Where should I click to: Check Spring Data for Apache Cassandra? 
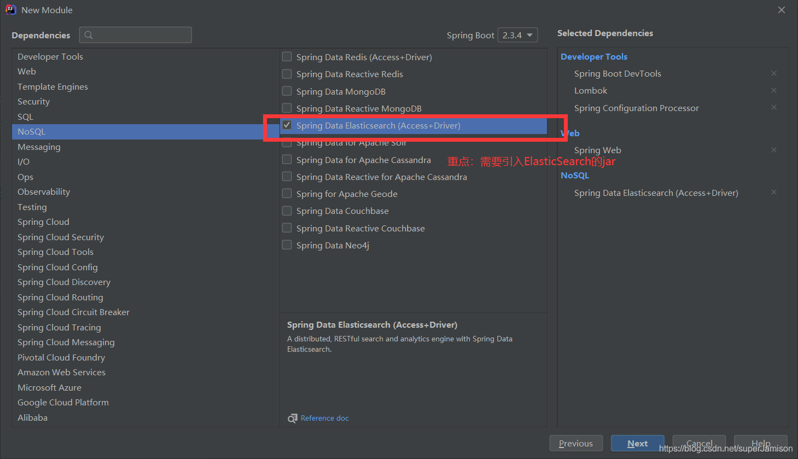click(x=287, y=159)
